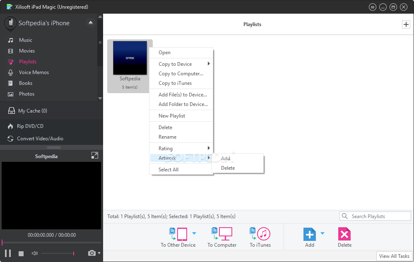The image size is (414, 262).
Task: Adjust the preview volume slider
Action: (57, 253)
